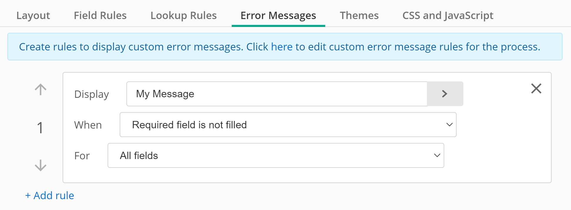Open the Themes tab
The width and height of the screenshot is (571, 210).
pyautogui.click(x=359, y=15)
